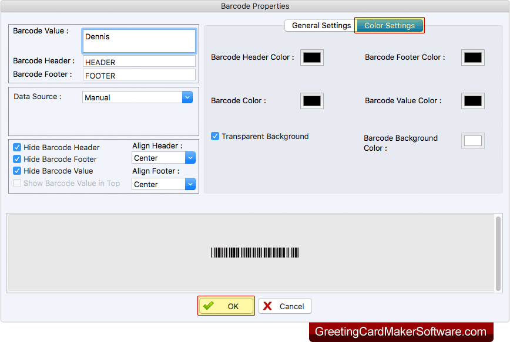Click the GreetingCardMakerSoftware.com link

[x=401, y=331]
